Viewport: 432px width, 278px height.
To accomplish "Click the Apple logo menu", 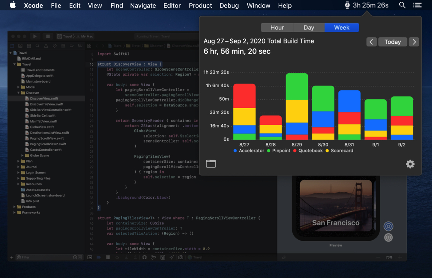I will pyautogui.click(x=13, y=5).
